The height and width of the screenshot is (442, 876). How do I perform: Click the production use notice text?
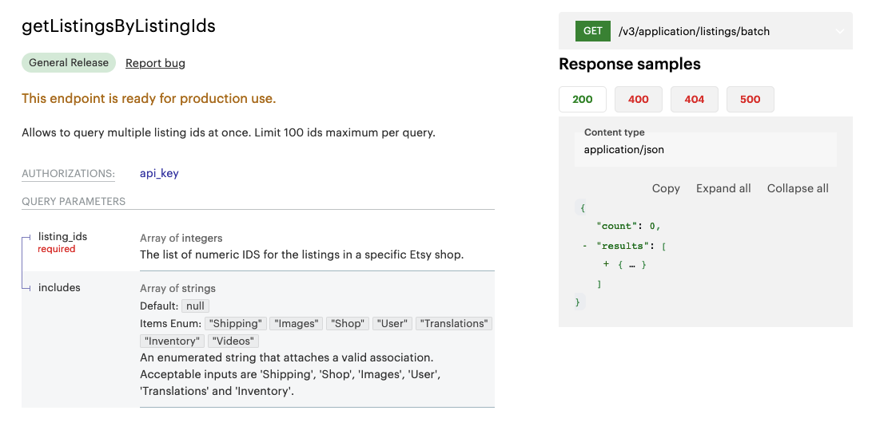coord(149,99)
